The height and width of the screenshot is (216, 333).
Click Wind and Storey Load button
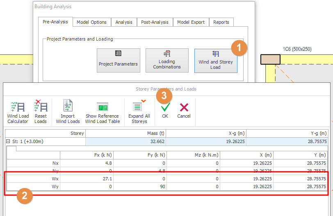(215, 61)
